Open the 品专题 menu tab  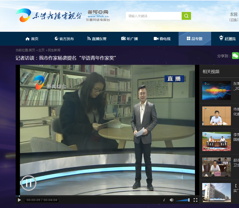195,39
